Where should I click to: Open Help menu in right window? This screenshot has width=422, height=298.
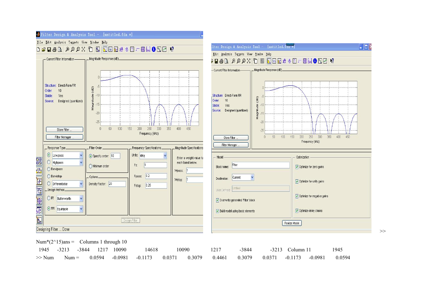pyautogui.click(x=268, y=54)
